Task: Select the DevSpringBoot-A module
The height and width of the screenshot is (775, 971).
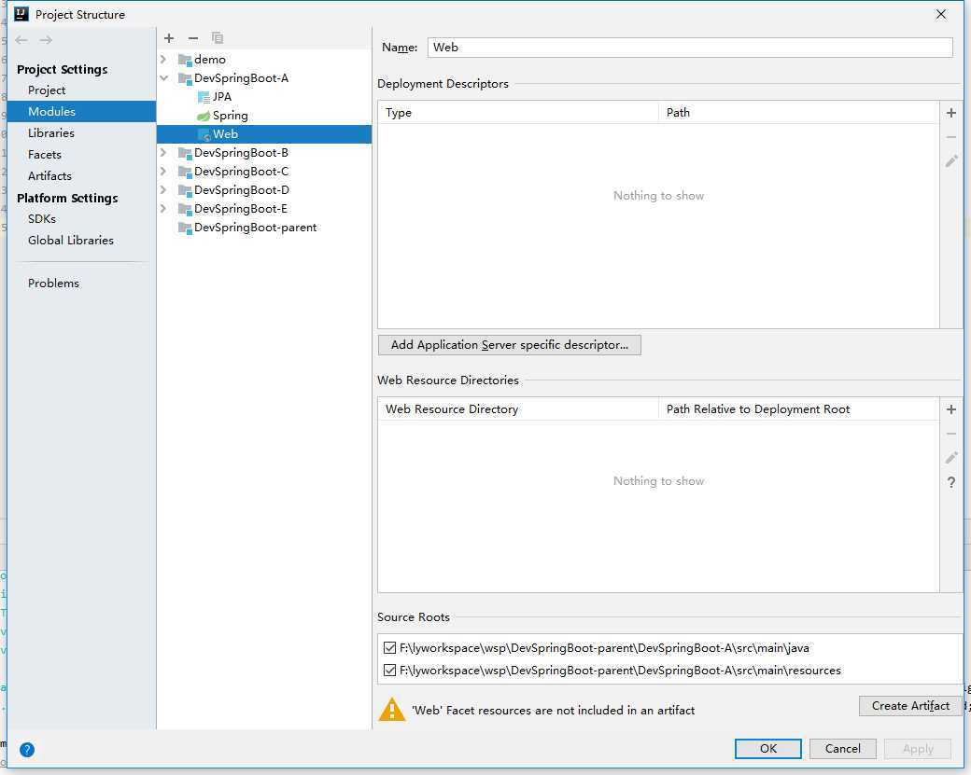Action: (x=264, y=78)
